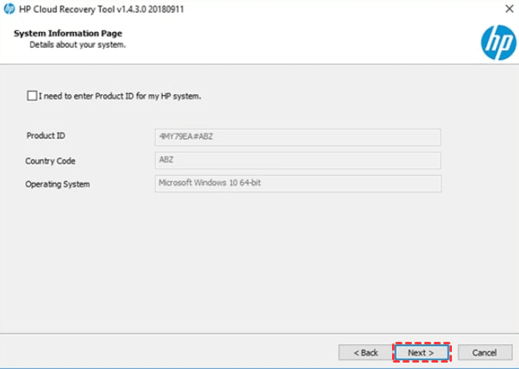The width and height of the screenshot is (519, 369).
Task: Cancel the recovery tool wizard
Action: click(485, 352)
